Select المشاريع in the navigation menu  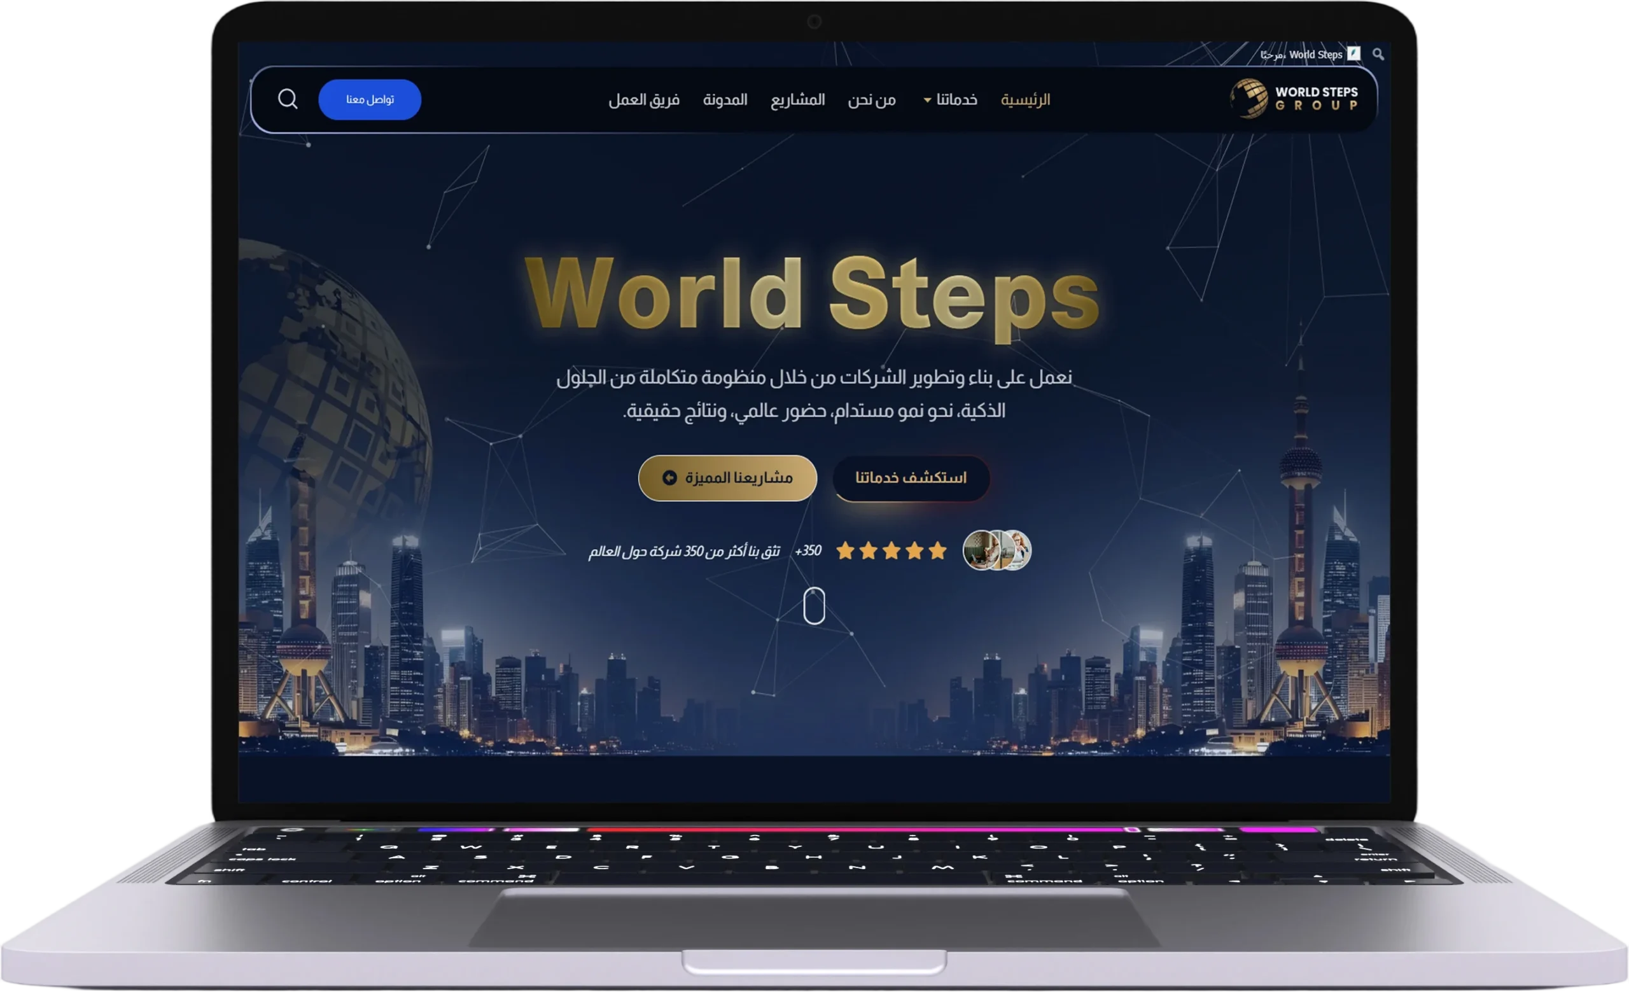pyautogui.click(x=799, y=99)
